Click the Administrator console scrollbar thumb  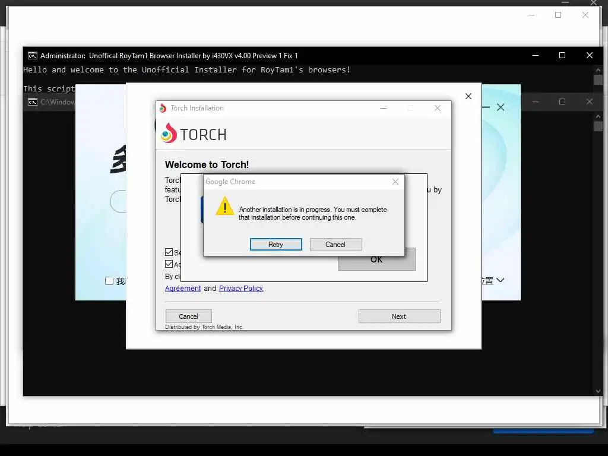(598, 80)
